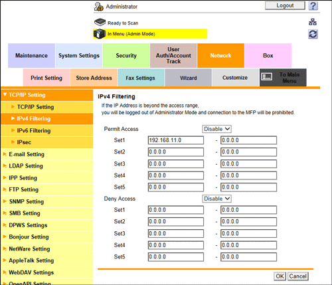Select IPv4 Filtering in the sidebar
The height and width of the screenshot is (285, 332).
[46, 119]
